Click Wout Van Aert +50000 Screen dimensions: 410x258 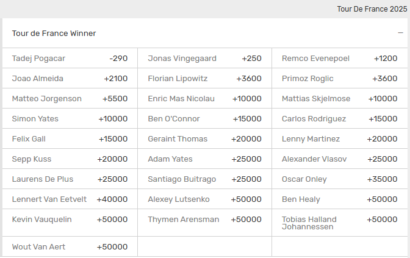pos(70,247)
